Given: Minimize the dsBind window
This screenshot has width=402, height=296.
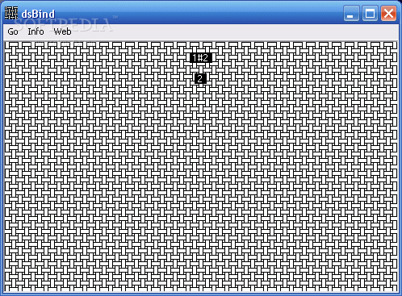Looking at the screenshot, I should click(x=351, y=13).
